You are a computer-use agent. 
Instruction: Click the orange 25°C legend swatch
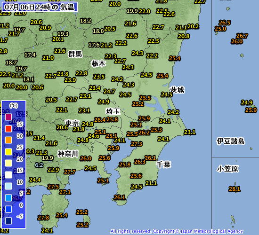(x=8, y=140)
